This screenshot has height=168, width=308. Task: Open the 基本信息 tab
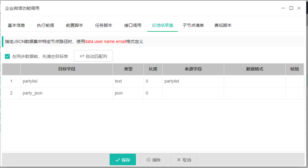click(x=16, y=25)
